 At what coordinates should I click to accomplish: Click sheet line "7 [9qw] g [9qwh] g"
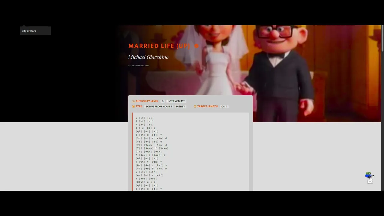150,155
